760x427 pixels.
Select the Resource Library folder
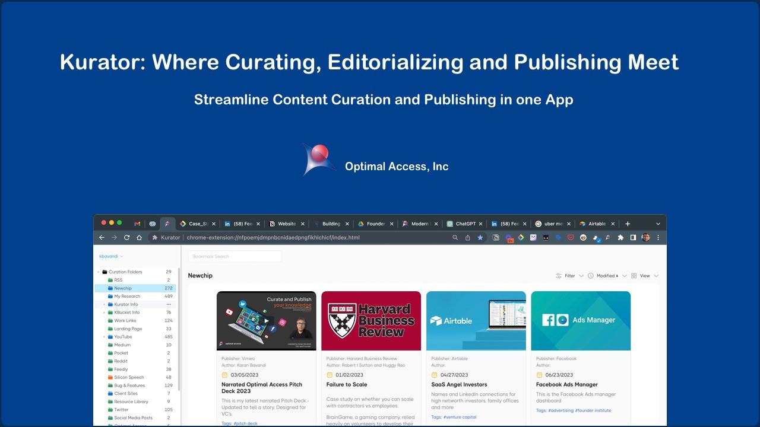click(135, 401)
